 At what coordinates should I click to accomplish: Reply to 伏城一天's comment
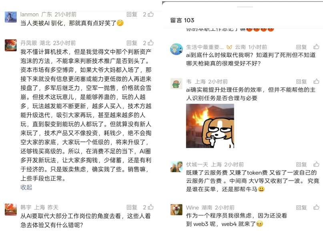point(301,165)
